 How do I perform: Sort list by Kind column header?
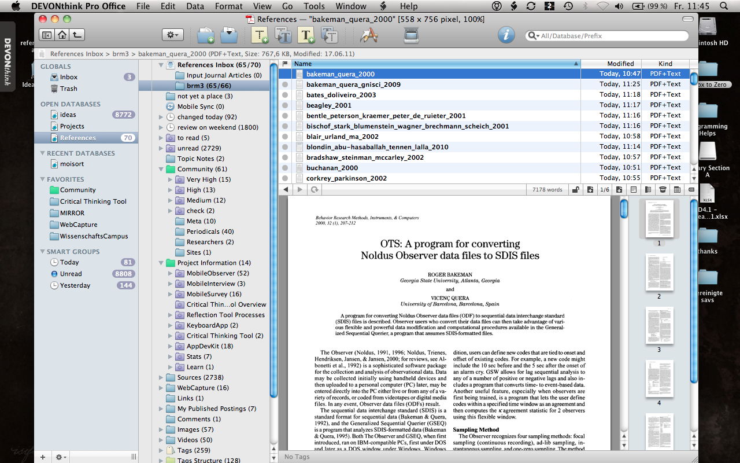click(x=665, y=64)
